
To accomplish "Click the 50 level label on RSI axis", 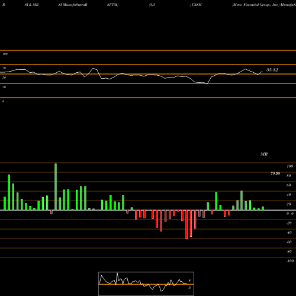I will pos(4,78).
